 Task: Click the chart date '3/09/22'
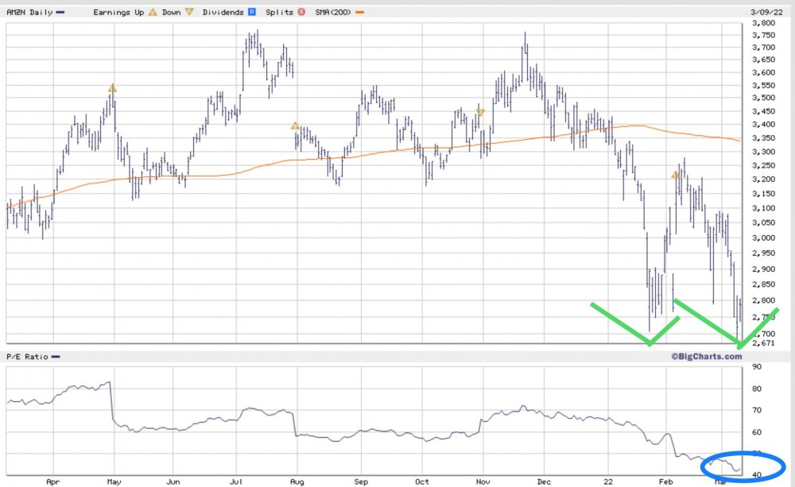(766, 12)
